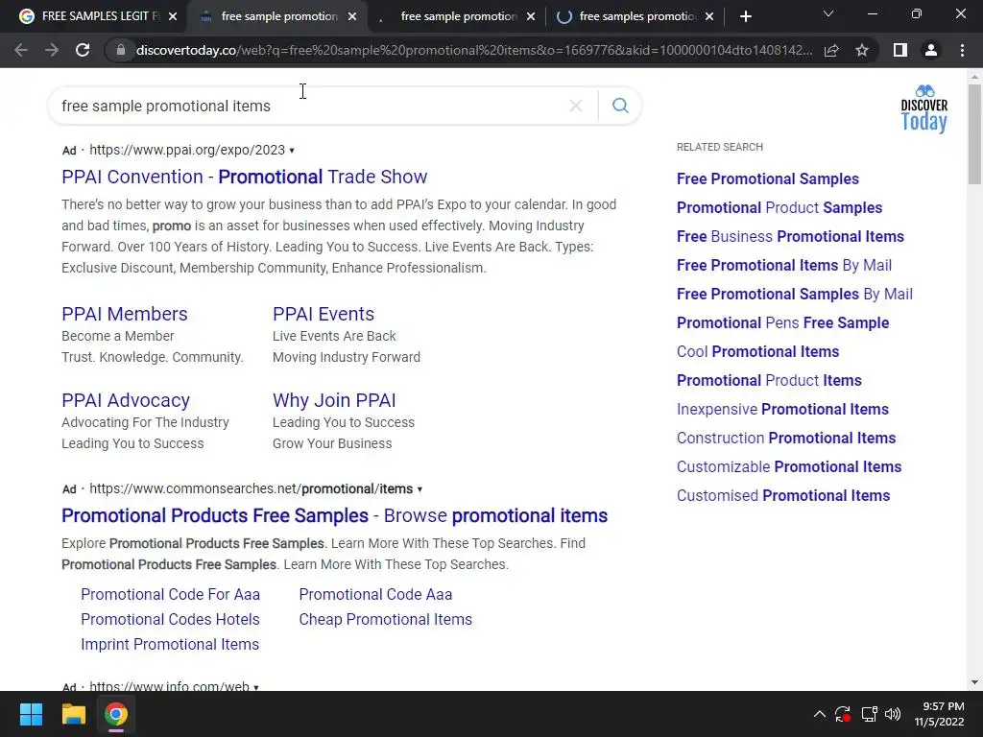This screenshot has width=983, height=737.
Task: Click Promotional Codes Hotels link
Action: click(170, 619)
